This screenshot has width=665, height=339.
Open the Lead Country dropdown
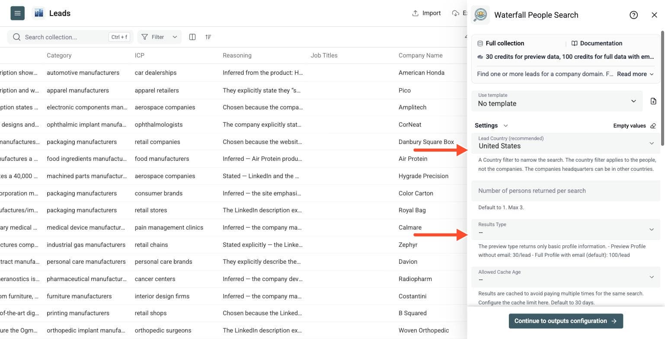(x=566, y=143)
